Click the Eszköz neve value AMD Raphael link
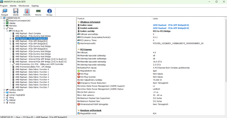Screen dimensions: 227x118 click(x=171, y=25)
